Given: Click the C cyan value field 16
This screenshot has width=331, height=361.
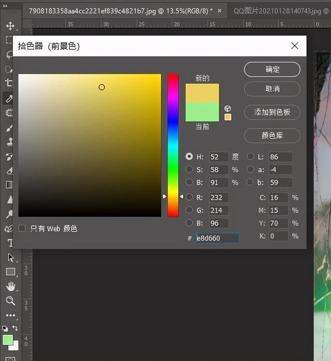Looking at the screenshot, I should point(278,198).
